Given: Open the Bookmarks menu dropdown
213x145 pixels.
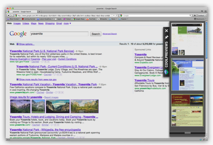Looking at the screenshot, I should click(x=200, y=19).
